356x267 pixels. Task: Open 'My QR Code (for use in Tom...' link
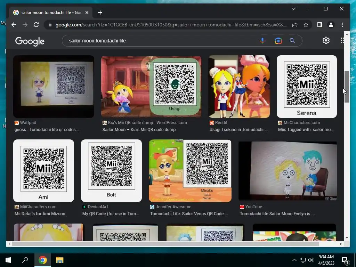click(111, 214)
